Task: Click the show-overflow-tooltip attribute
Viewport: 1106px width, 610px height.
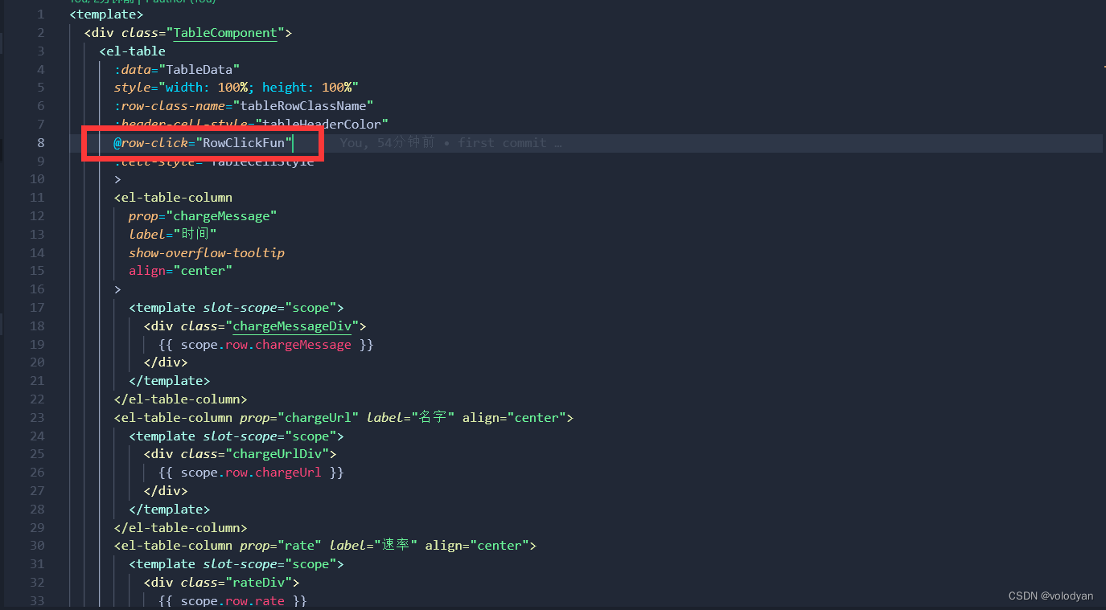Action: pos(207,252)
